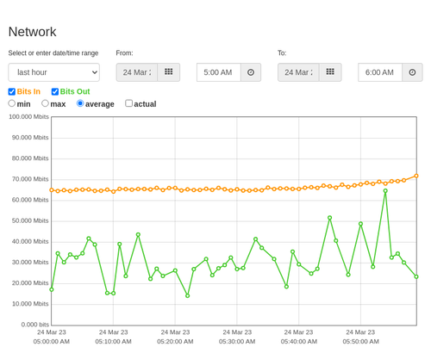431x347 pixels.
Task: Click the '70.000 Mbits' axis label
Action: 30,179
